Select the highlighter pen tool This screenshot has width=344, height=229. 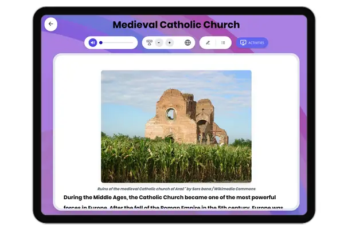click(208, 42)
